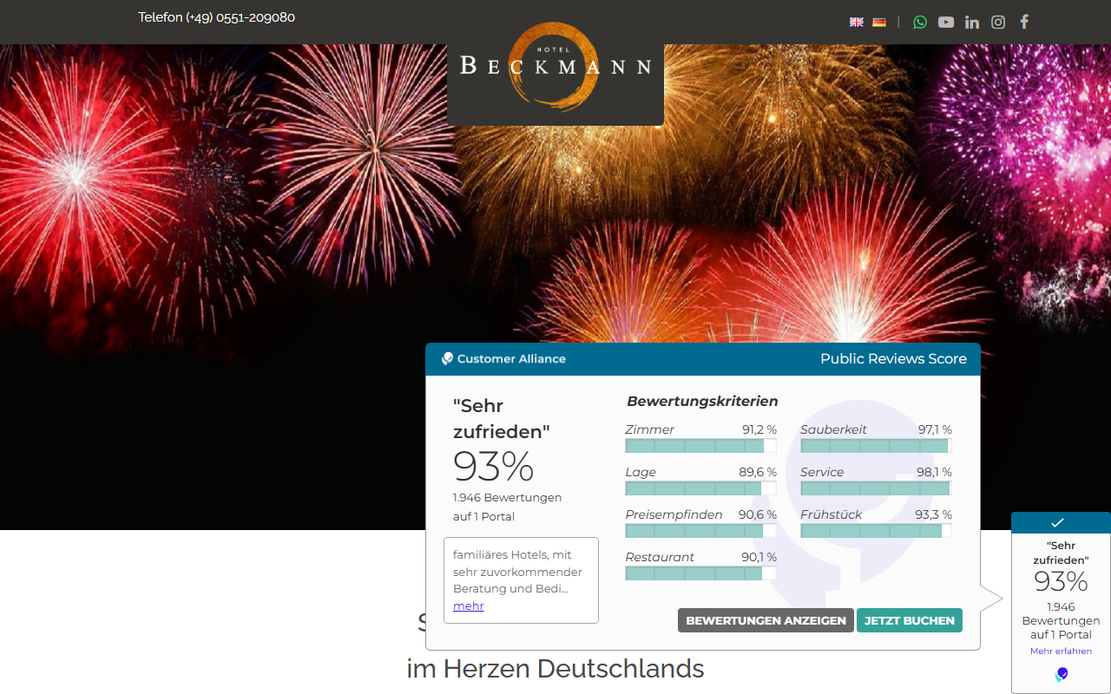Click the 98,1 % Service value

(935, 473)
